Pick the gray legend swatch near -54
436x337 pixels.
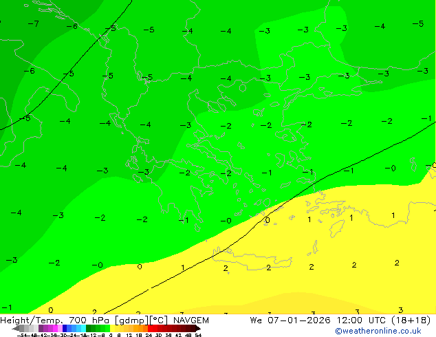[21, 328]
